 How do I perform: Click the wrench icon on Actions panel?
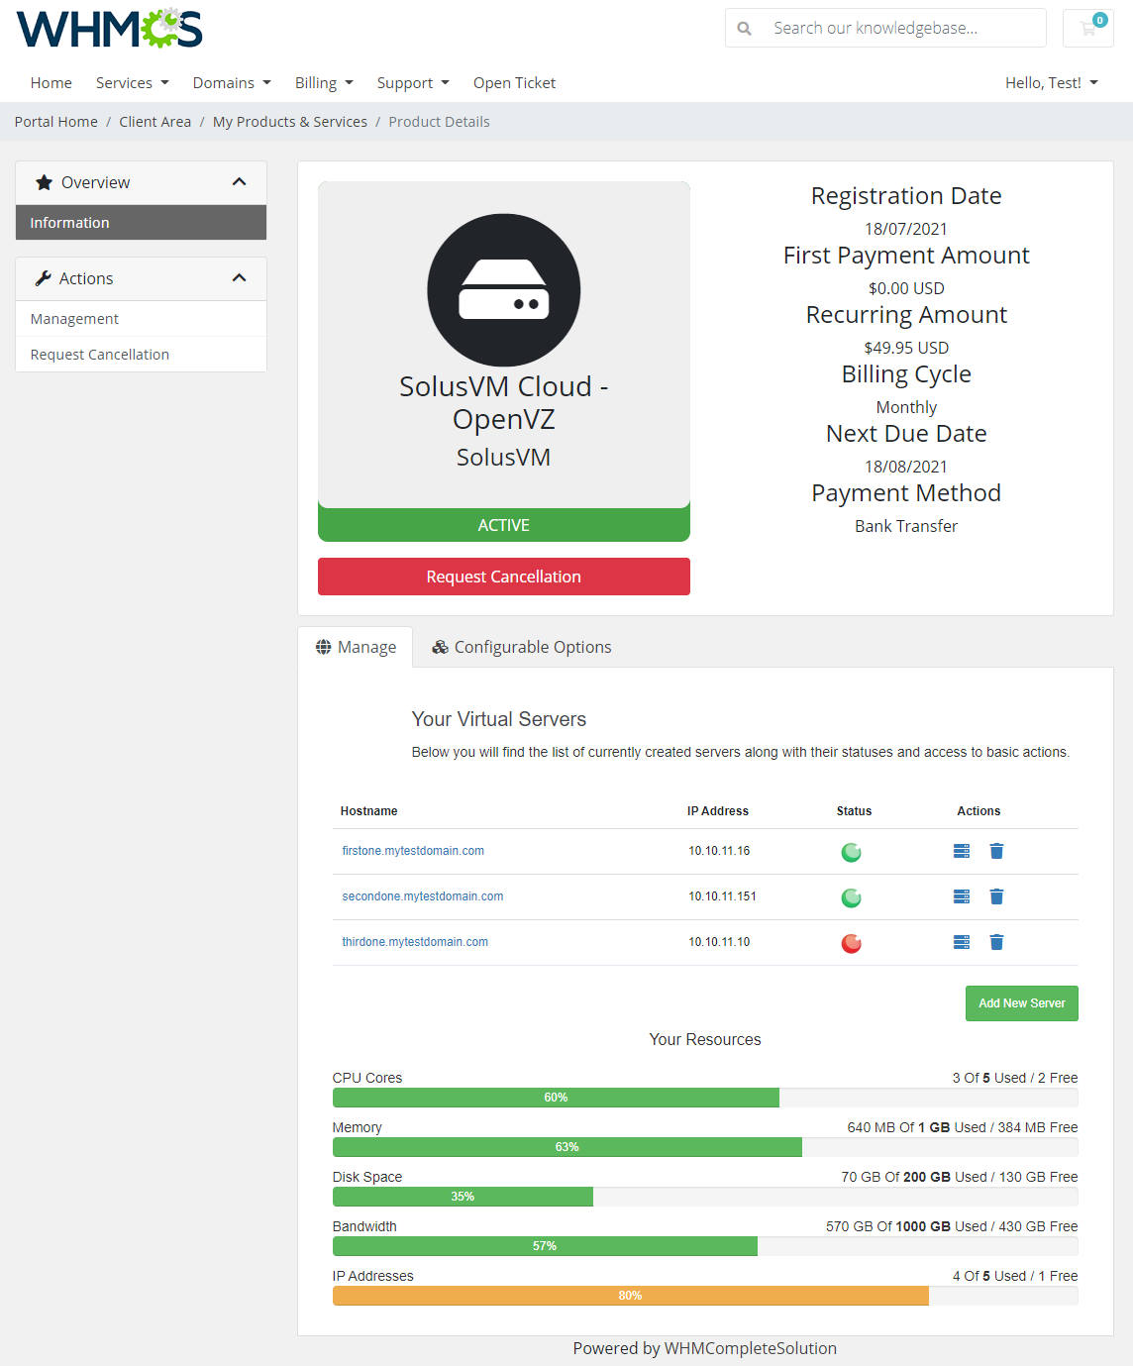tap(42, 278)
